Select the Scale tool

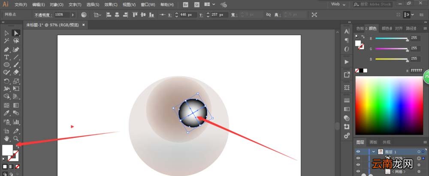16,81
